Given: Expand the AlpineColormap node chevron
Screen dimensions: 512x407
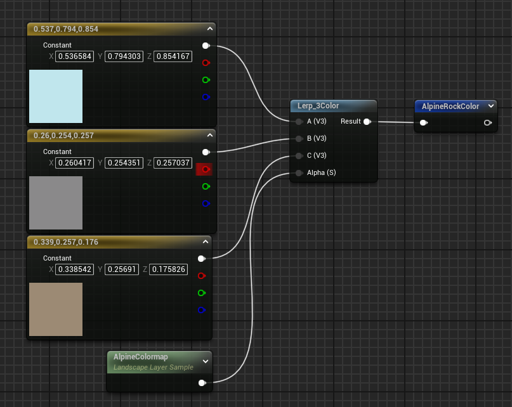Looking at the screenshot, I should point(205,361).
